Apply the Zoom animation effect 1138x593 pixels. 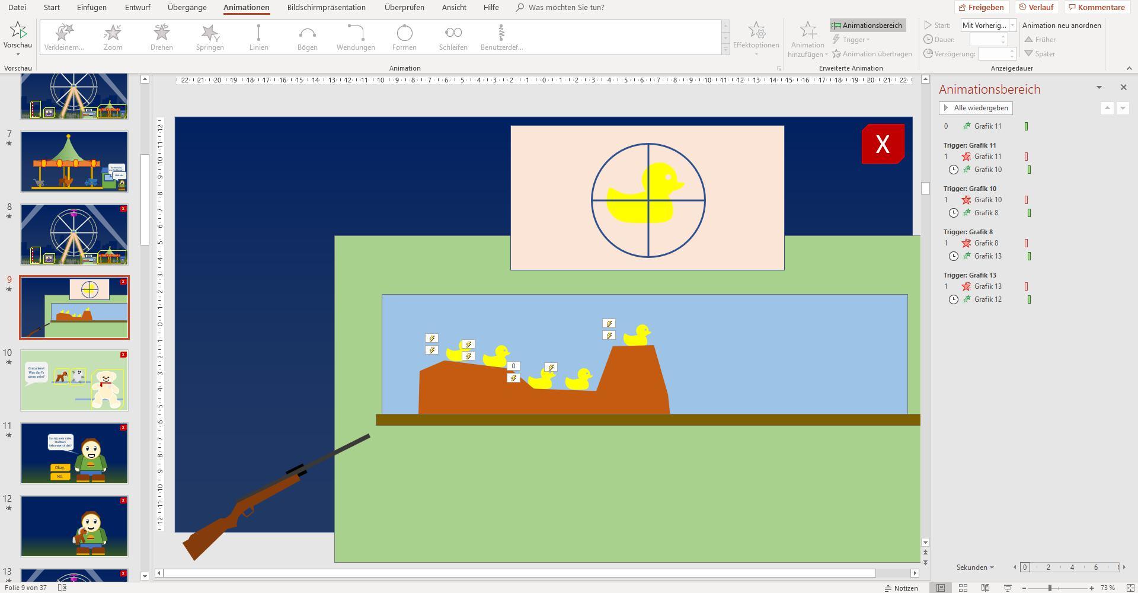point(112,37)
